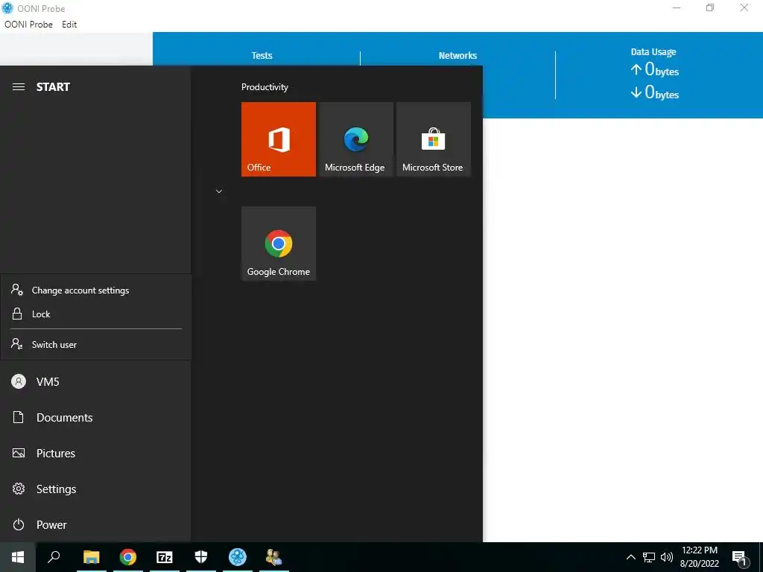Open taskbar Search magnifier
This screenshot has height=572, width=763.
coord(54,557)
